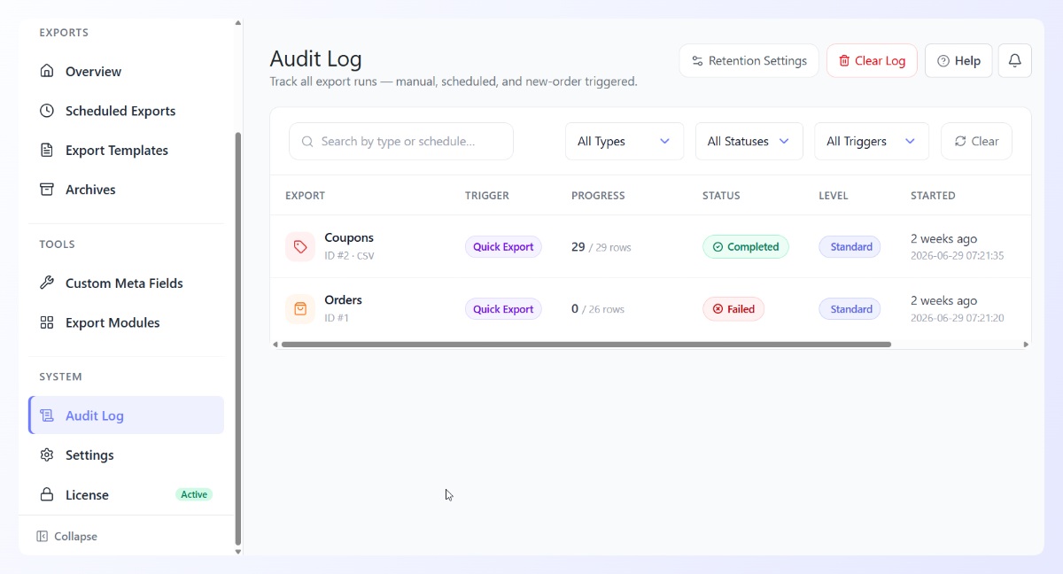Screen dimensions: 1063x574
Task: Click the horizontal table scrollbar thumb
Action: pos(586,344)
